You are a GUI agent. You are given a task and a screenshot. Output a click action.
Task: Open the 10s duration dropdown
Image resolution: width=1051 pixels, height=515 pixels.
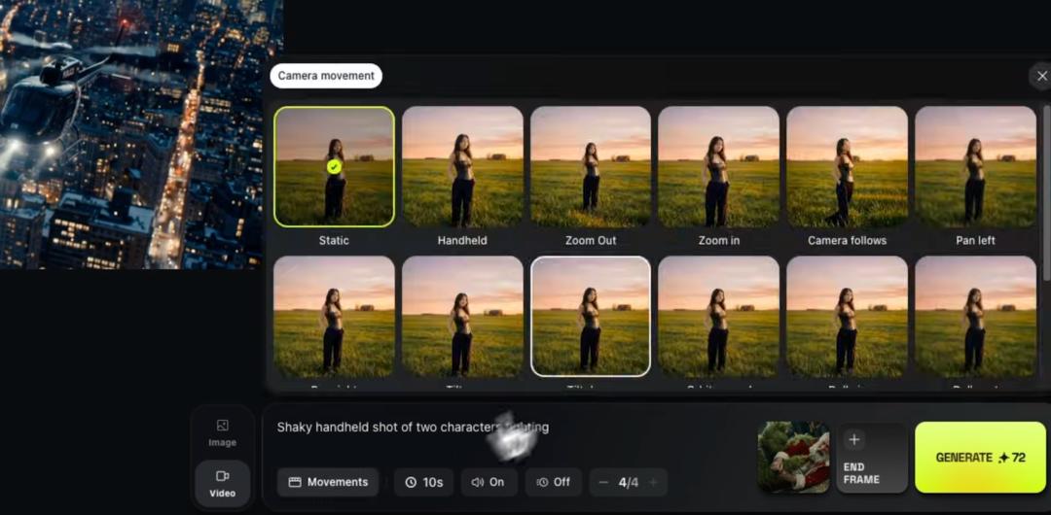424,482
